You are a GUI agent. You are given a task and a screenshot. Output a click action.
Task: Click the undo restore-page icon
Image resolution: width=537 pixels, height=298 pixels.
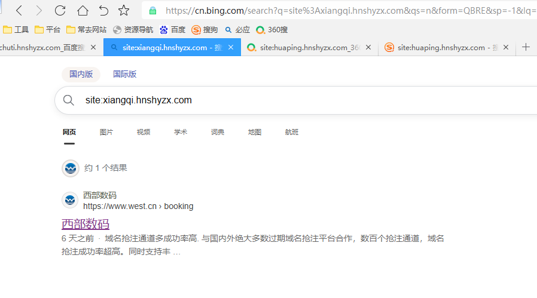[103, 11]
